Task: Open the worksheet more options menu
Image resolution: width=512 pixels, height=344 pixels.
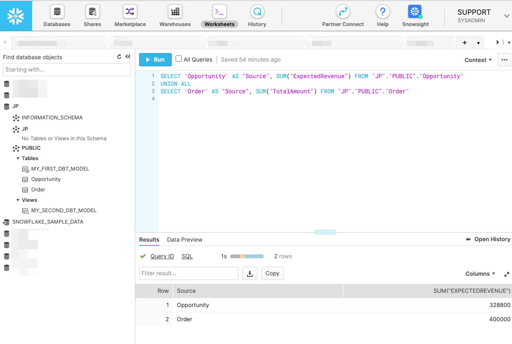Action: [504, 60]
